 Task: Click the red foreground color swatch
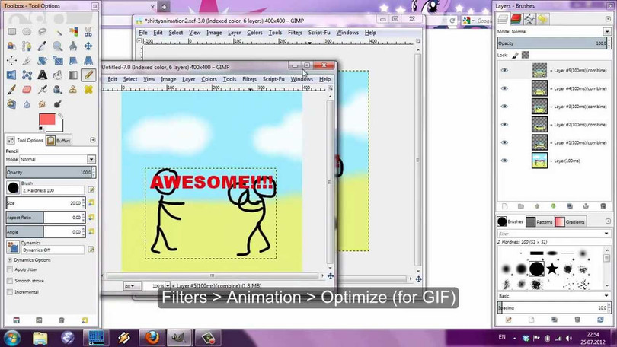pos(47,119)
